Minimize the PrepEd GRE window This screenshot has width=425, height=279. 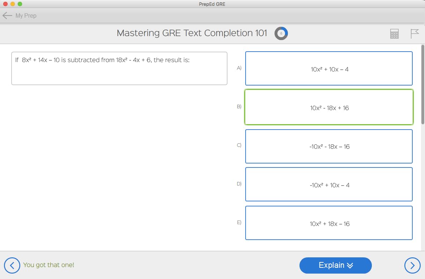(13, 4)
